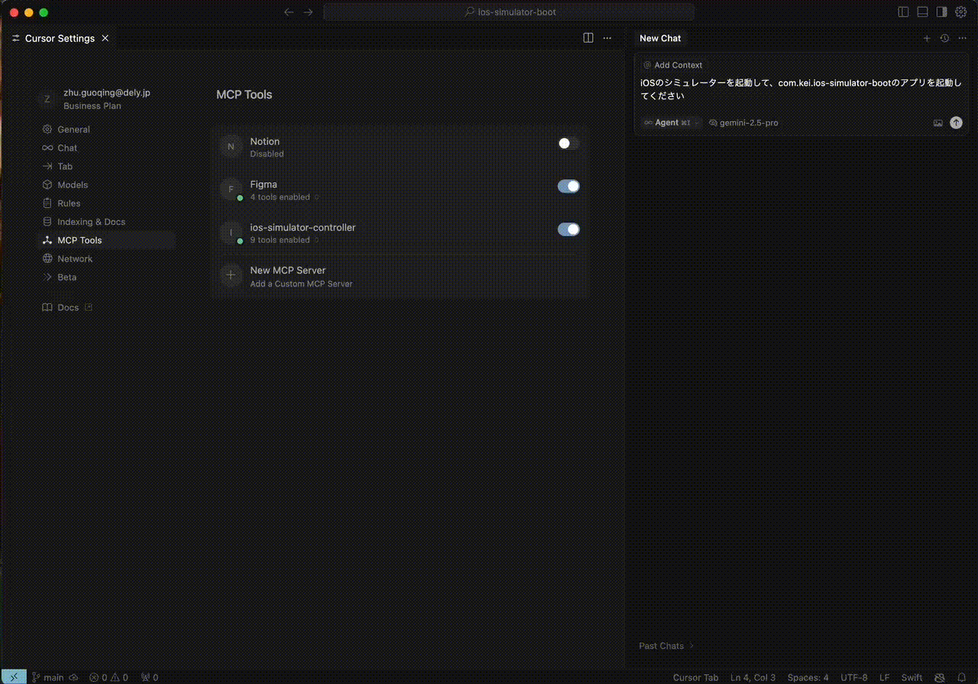Open notifications bell in status bar
The image size is (978, 684).
pyautogui.click(x=961, y=677)
